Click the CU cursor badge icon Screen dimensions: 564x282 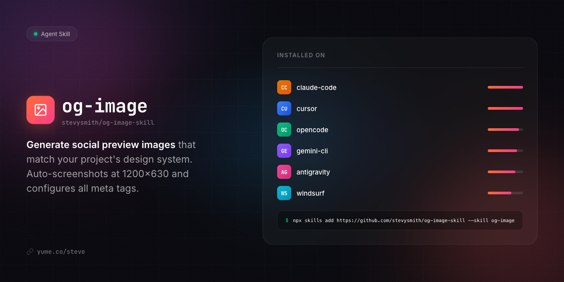284,108
